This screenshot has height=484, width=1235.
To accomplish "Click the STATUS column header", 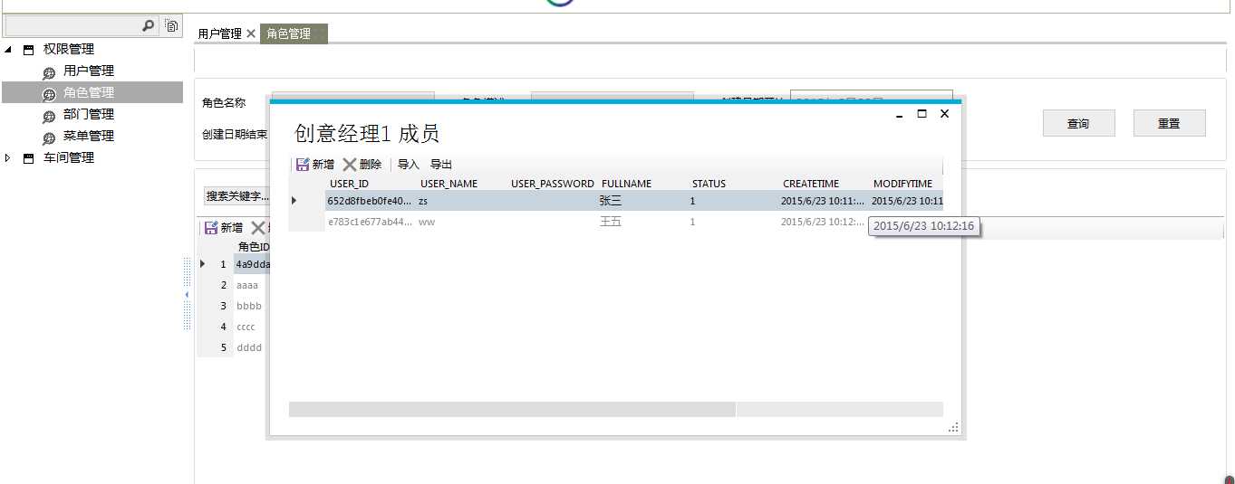I will point(709,184).
